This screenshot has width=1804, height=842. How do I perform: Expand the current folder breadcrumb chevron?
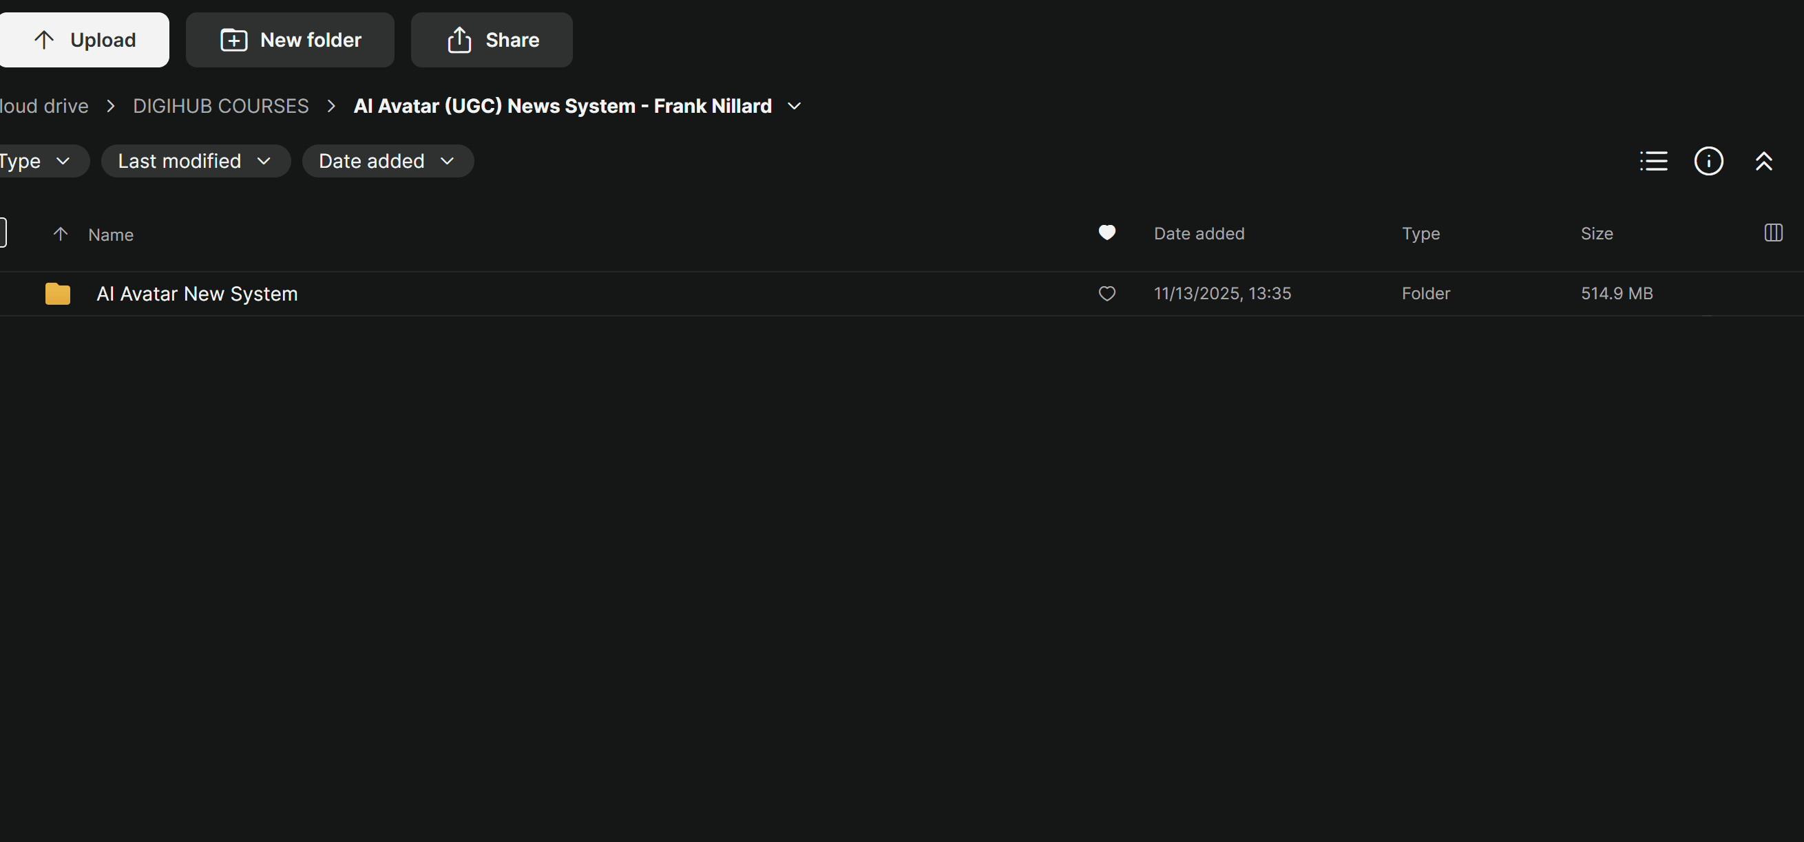pos(794,106)
